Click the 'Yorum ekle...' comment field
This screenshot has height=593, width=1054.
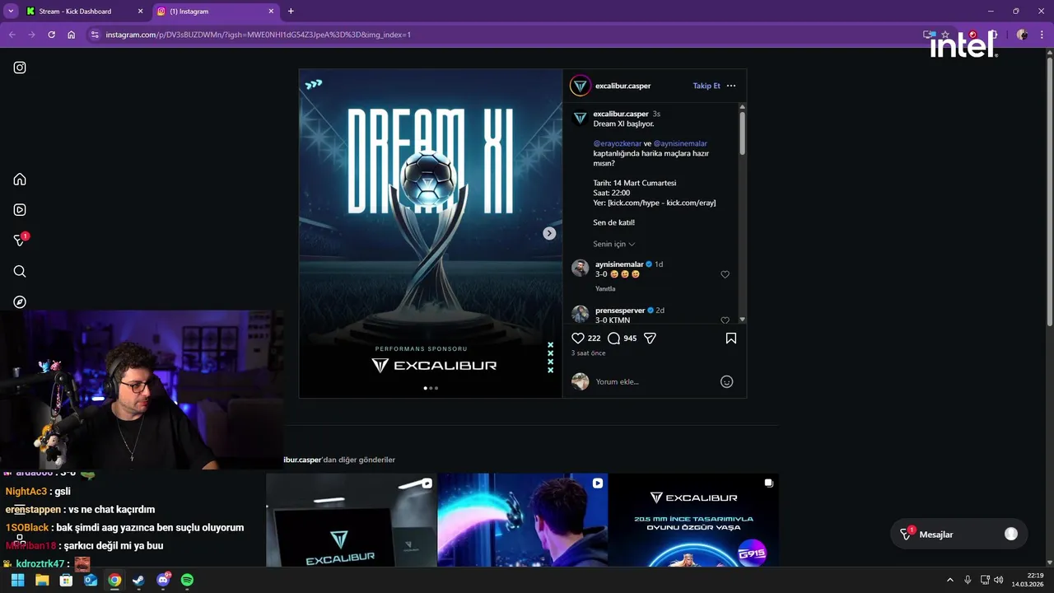[655, 381]
